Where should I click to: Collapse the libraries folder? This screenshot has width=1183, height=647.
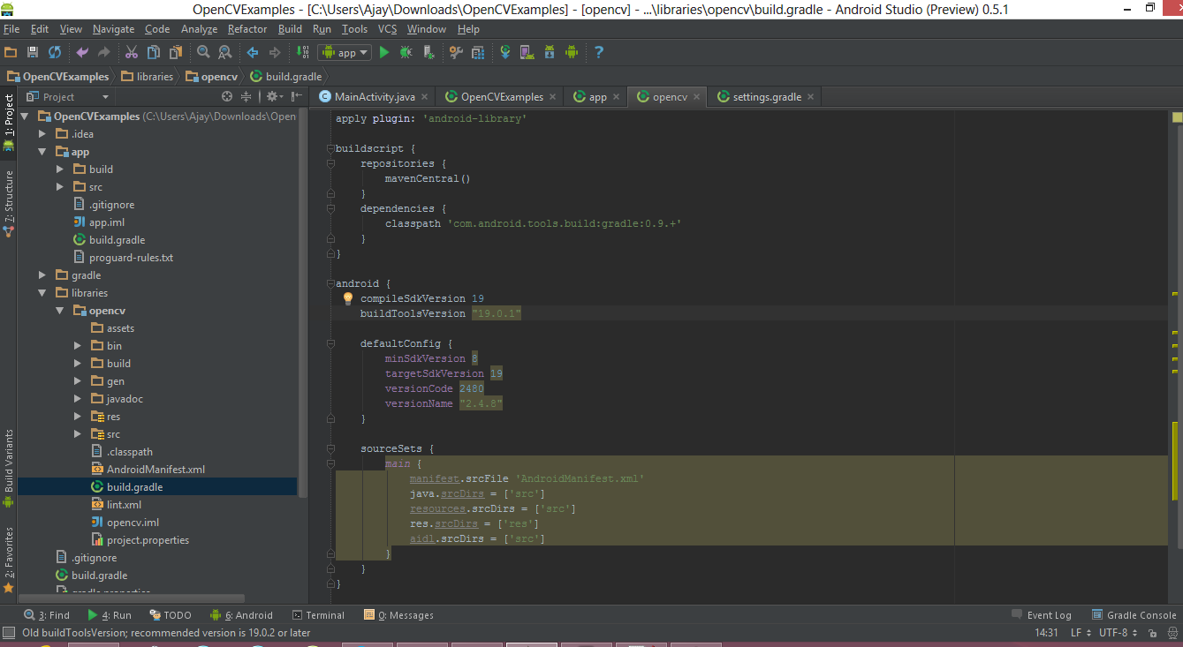click(42, 293)
